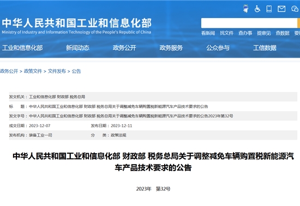The image size is (300, 206).
Task: Open the 工业和信息化部 navigation menu
Action: [22, 48]
